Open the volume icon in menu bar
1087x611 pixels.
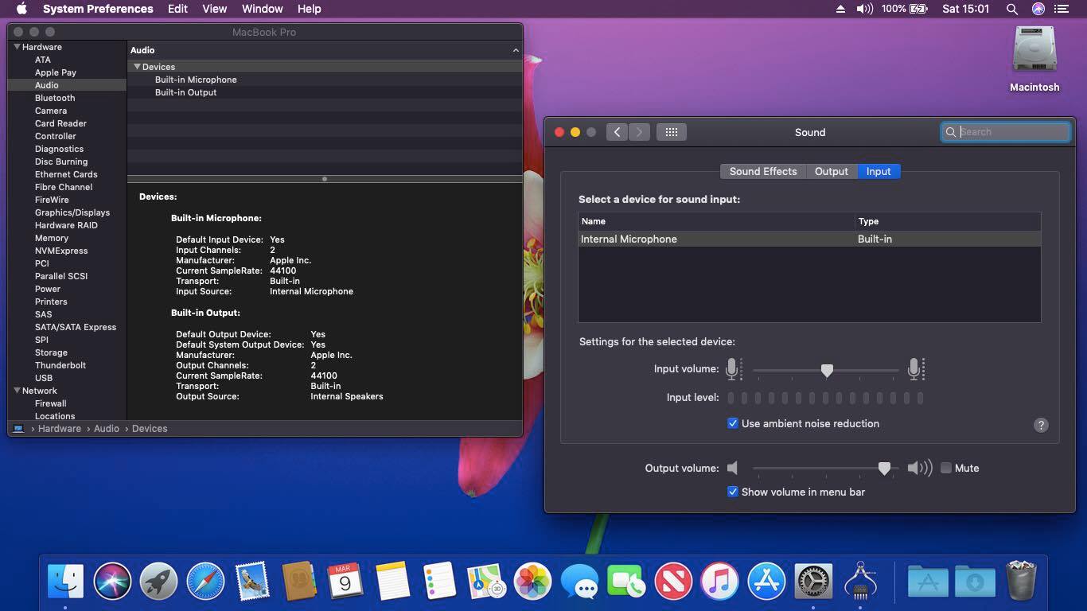(x=864, y=9)
